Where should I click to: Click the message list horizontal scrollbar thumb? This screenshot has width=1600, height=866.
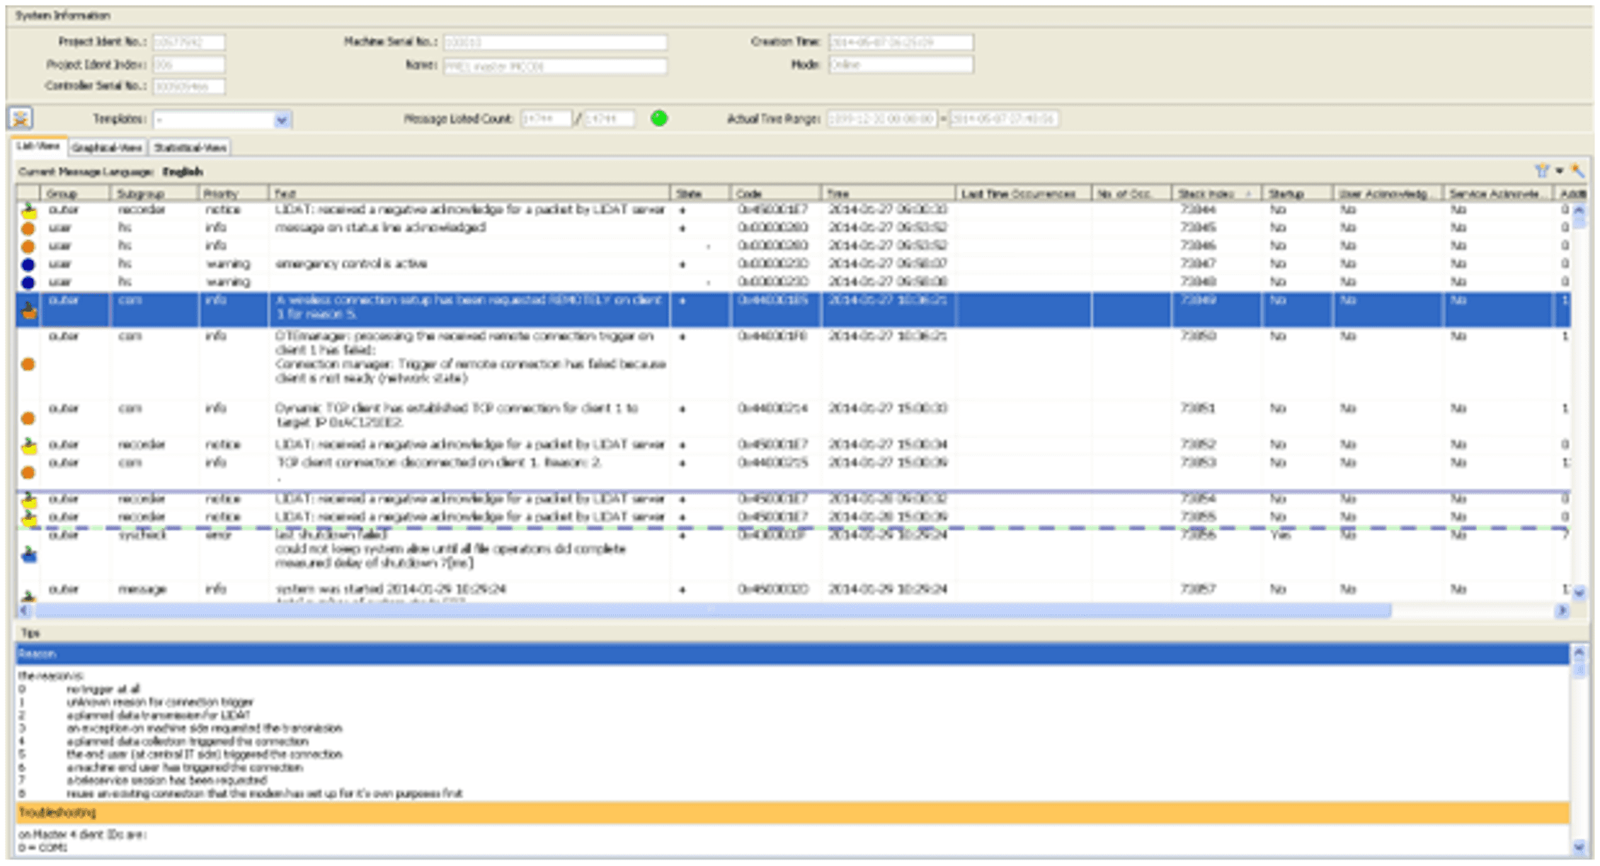[x=713, y=610]
